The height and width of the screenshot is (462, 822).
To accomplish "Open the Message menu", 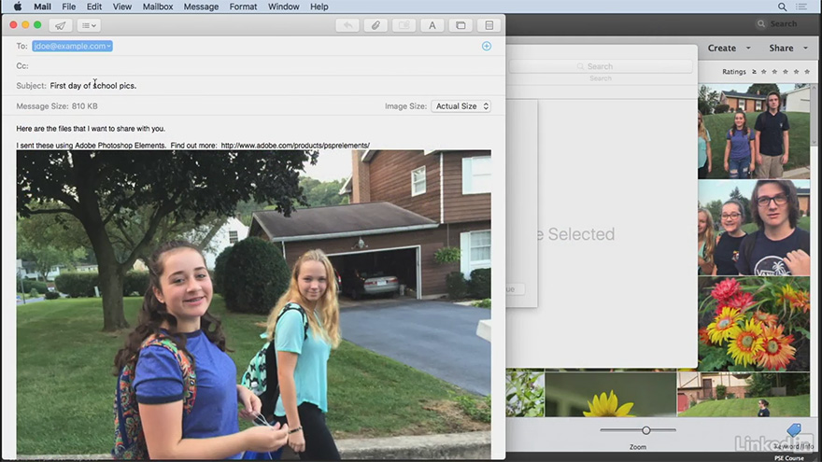I will 201,7.
